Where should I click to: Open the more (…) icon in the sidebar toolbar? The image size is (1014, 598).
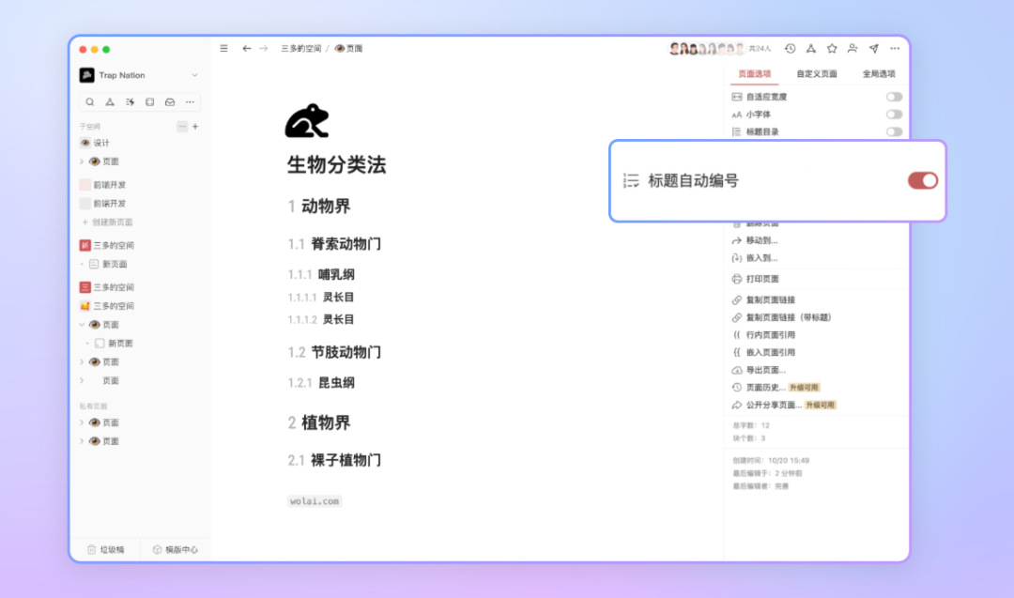[x=190, y=102]
